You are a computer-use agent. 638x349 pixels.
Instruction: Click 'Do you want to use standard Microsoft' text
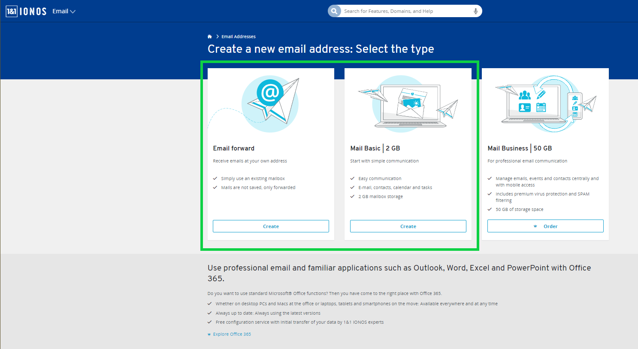[324, 294]
